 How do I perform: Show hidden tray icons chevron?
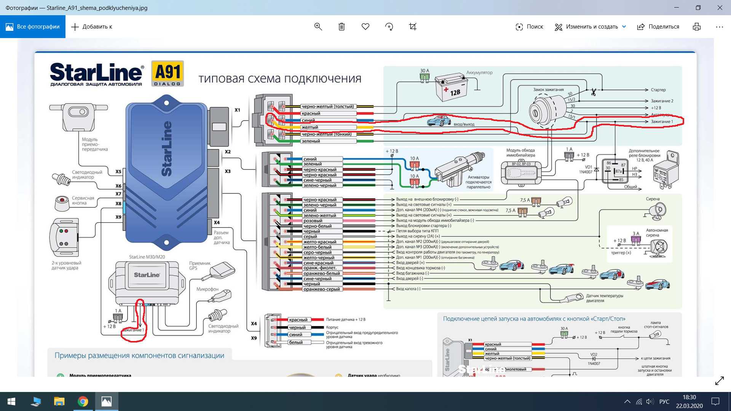[627, 401]
